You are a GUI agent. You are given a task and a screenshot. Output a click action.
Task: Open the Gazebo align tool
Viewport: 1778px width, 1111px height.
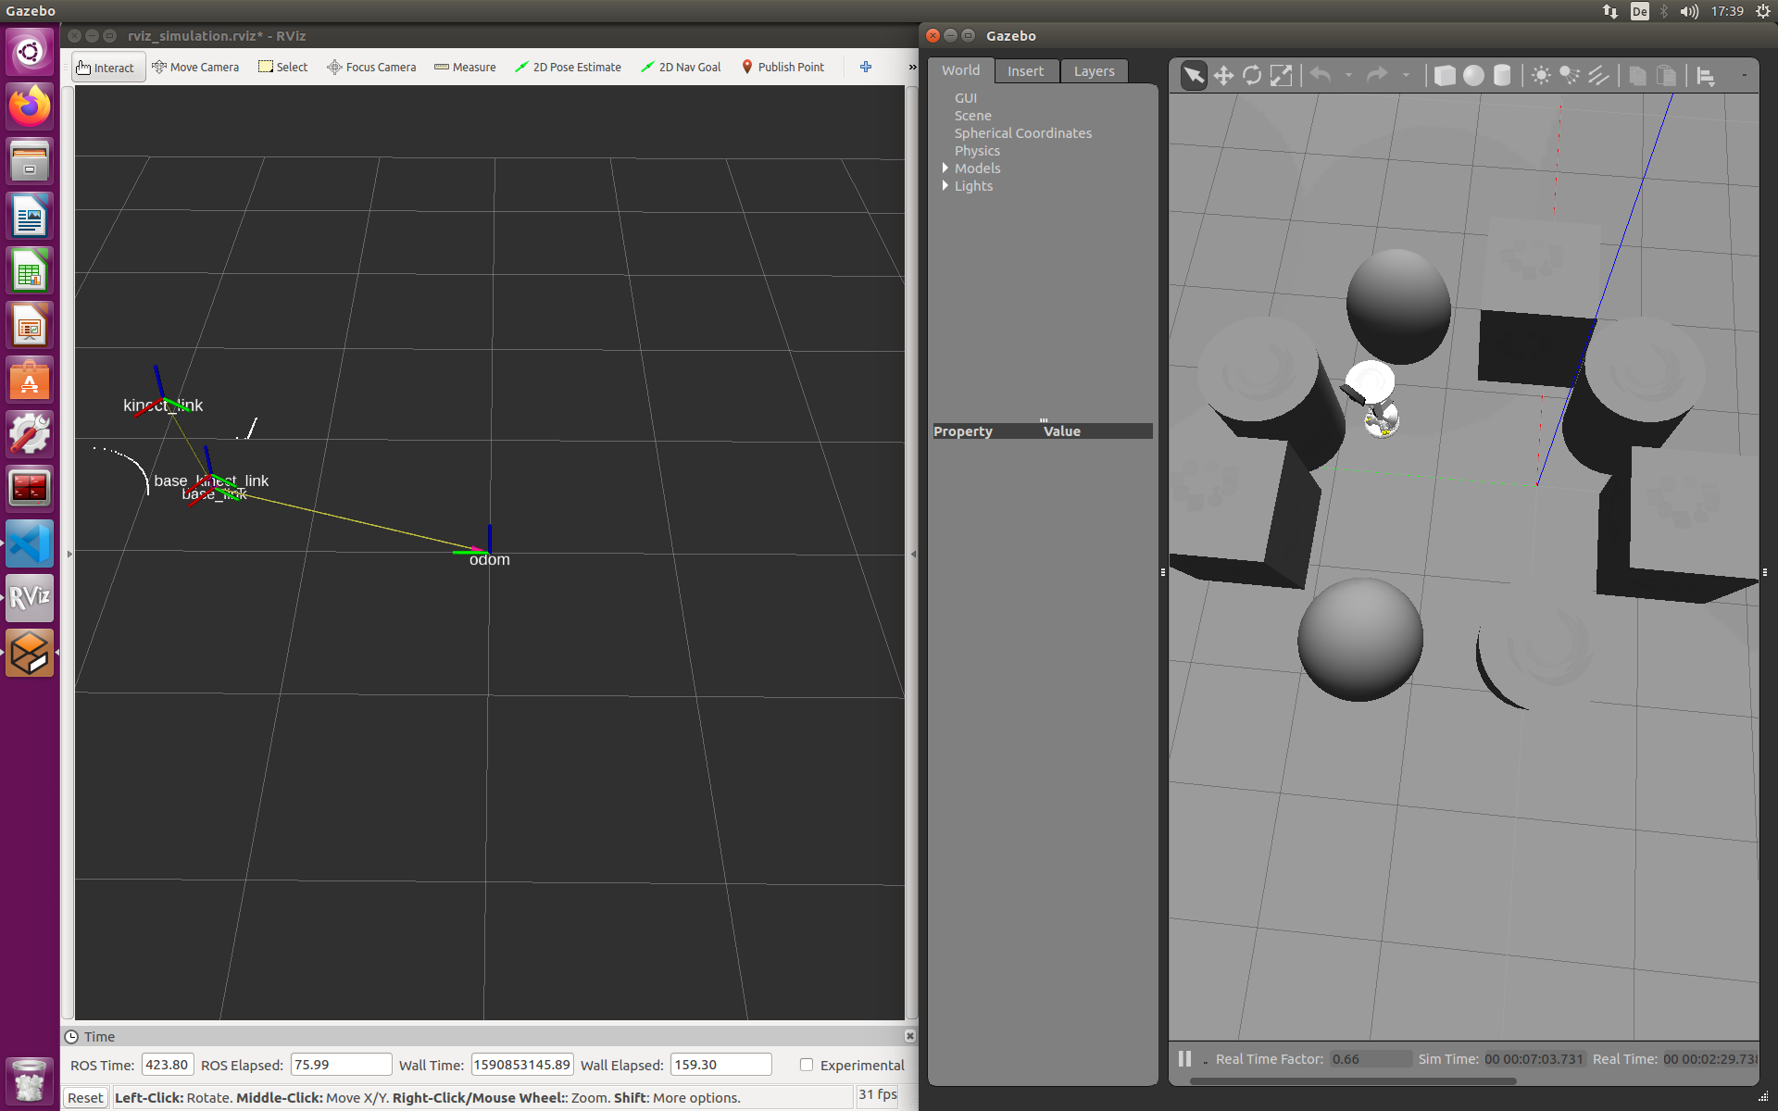click(1706, 76)
